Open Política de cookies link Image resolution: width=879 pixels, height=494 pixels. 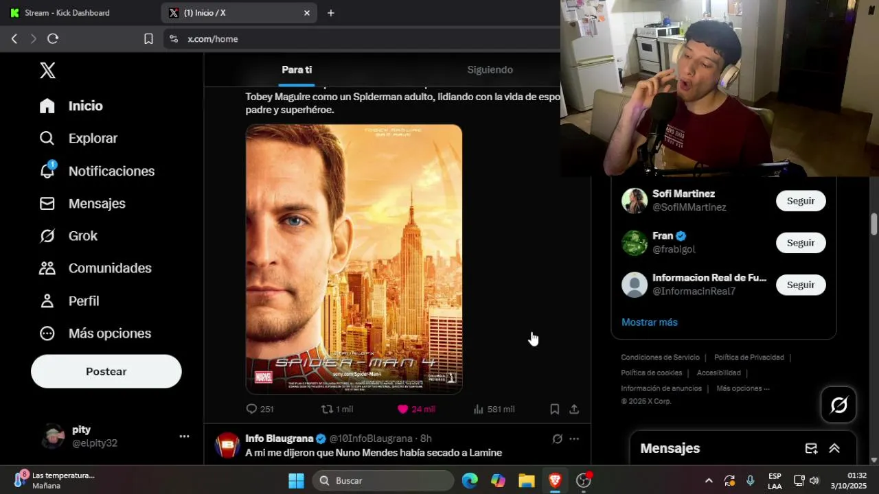(652, 373)
